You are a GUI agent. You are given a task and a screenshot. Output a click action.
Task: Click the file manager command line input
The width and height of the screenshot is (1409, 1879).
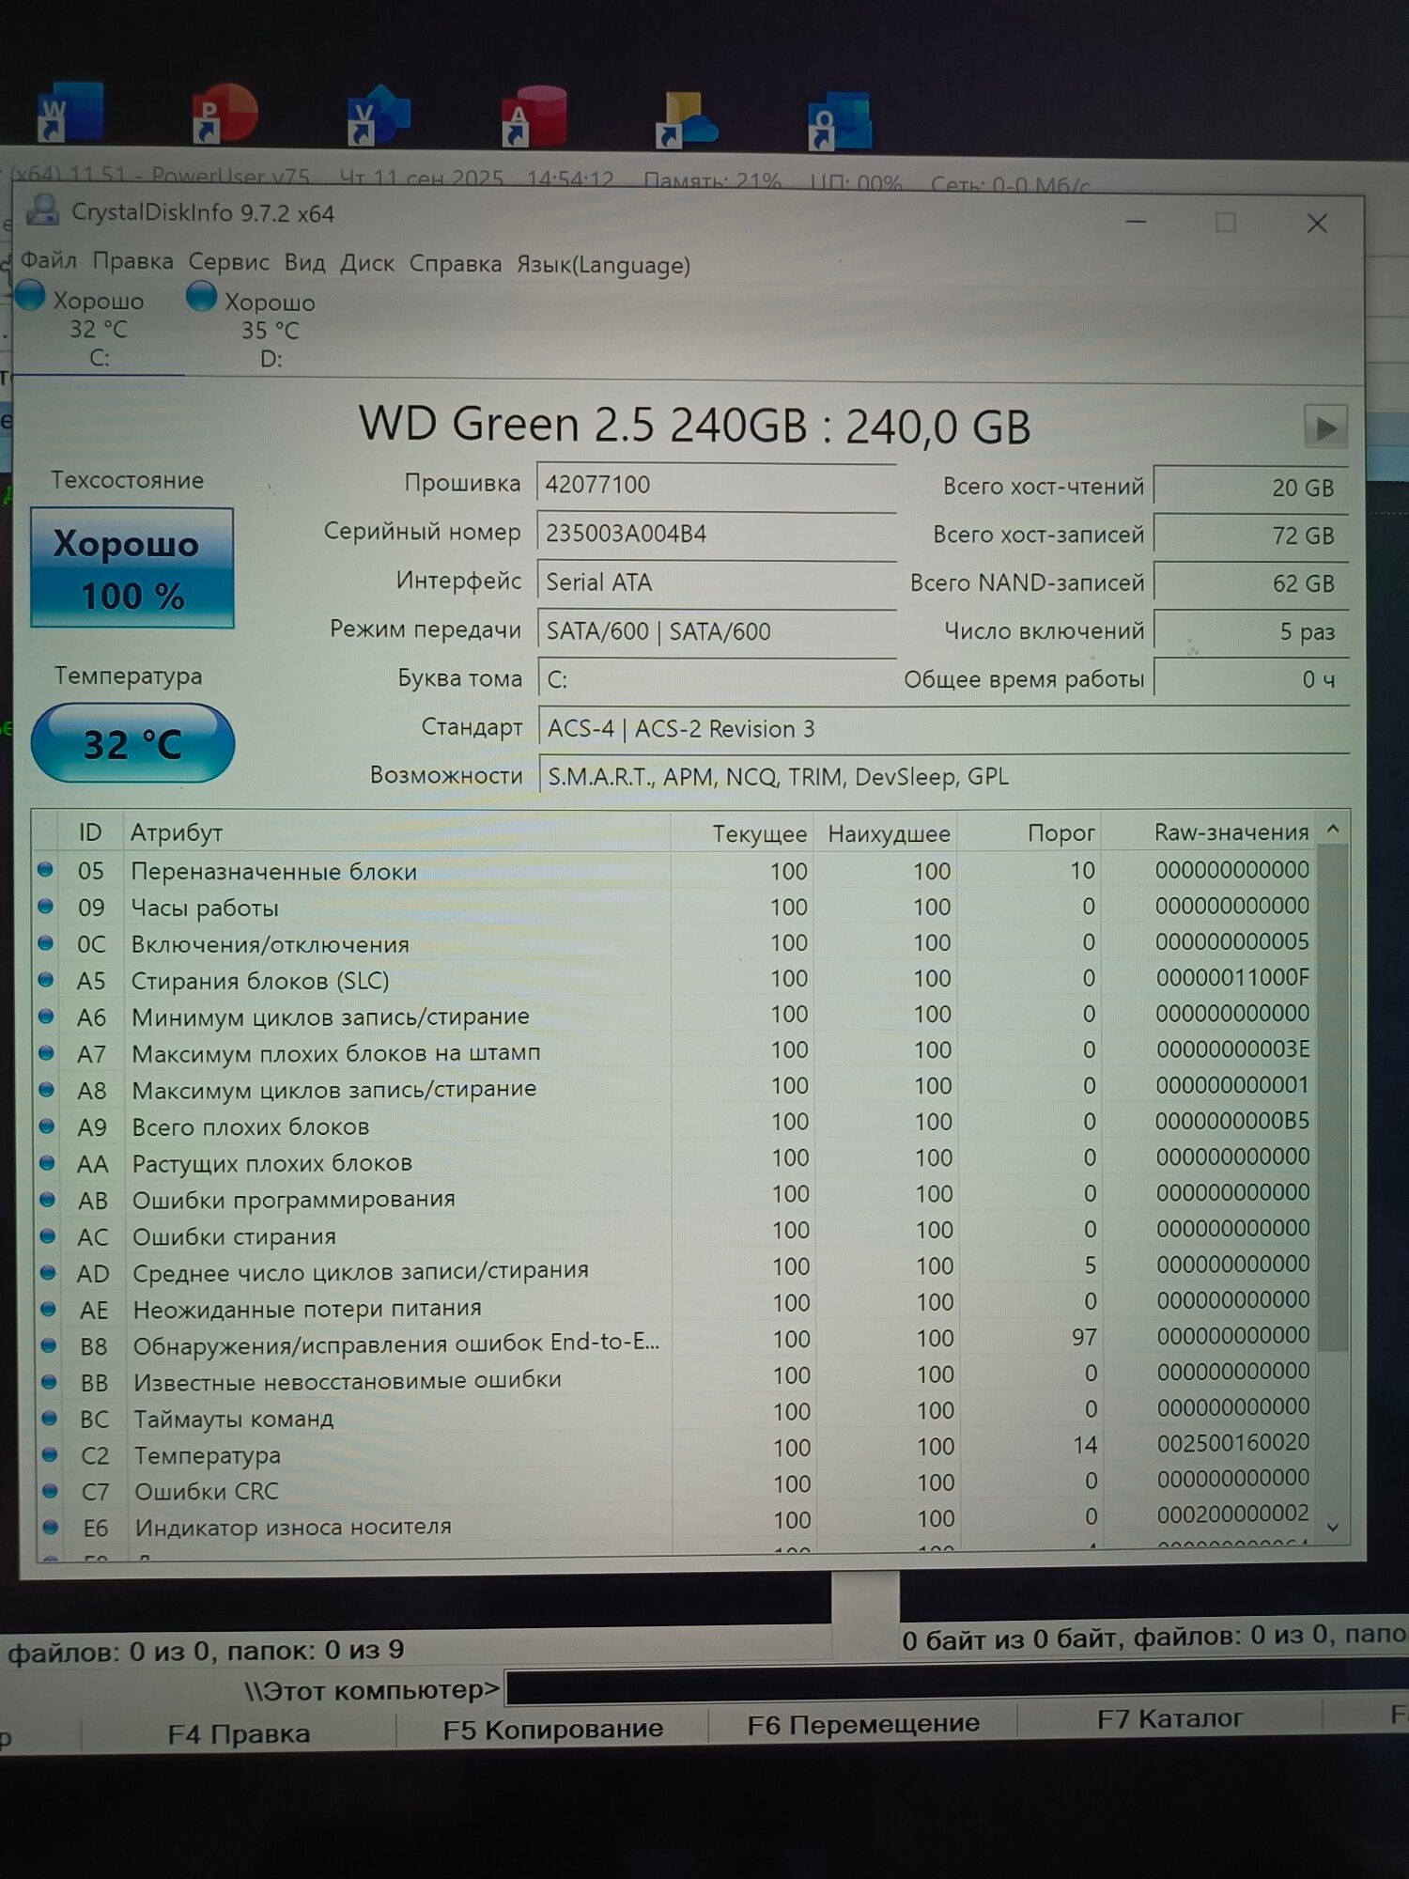click(x=955, y=1686)
